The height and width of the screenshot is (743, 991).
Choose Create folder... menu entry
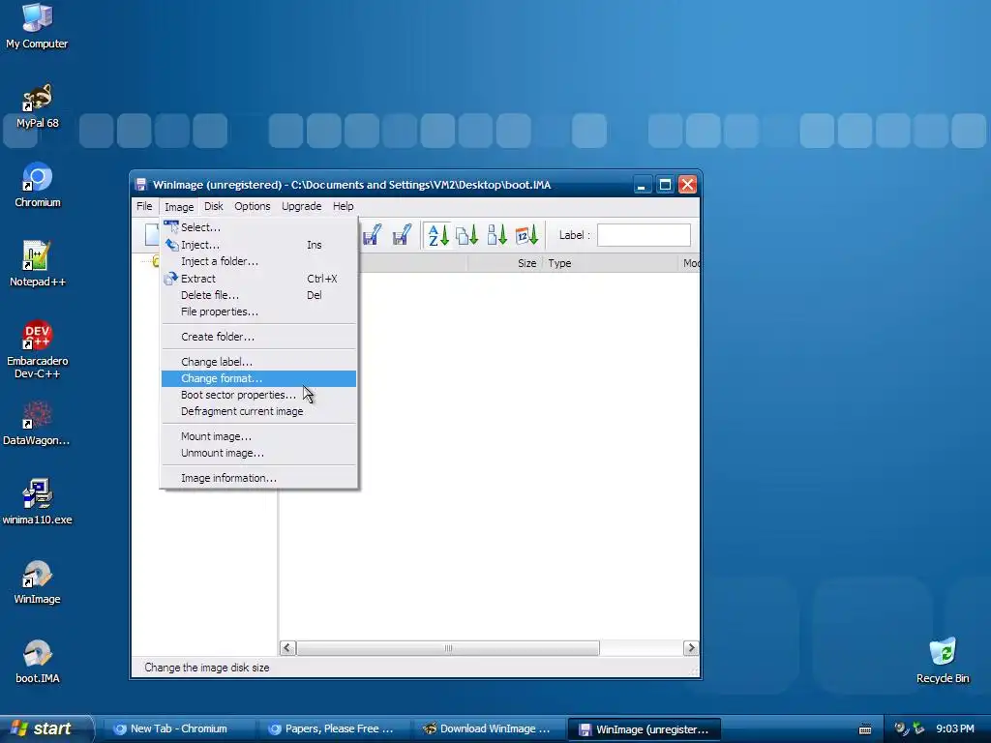point(258,337)
